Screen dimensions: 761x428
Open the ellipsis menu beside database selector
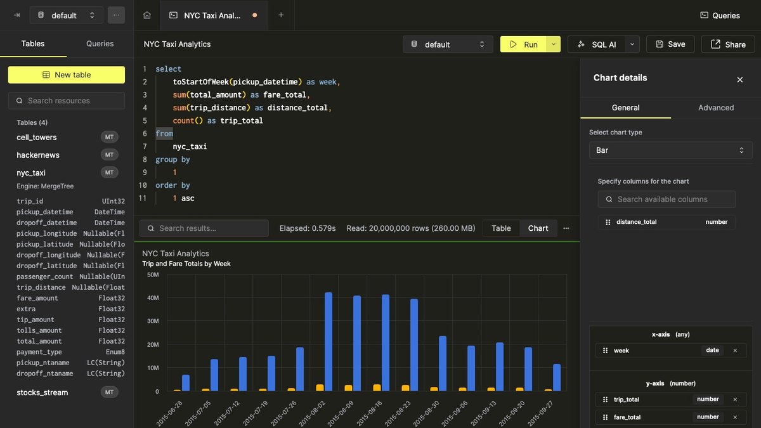116,15
